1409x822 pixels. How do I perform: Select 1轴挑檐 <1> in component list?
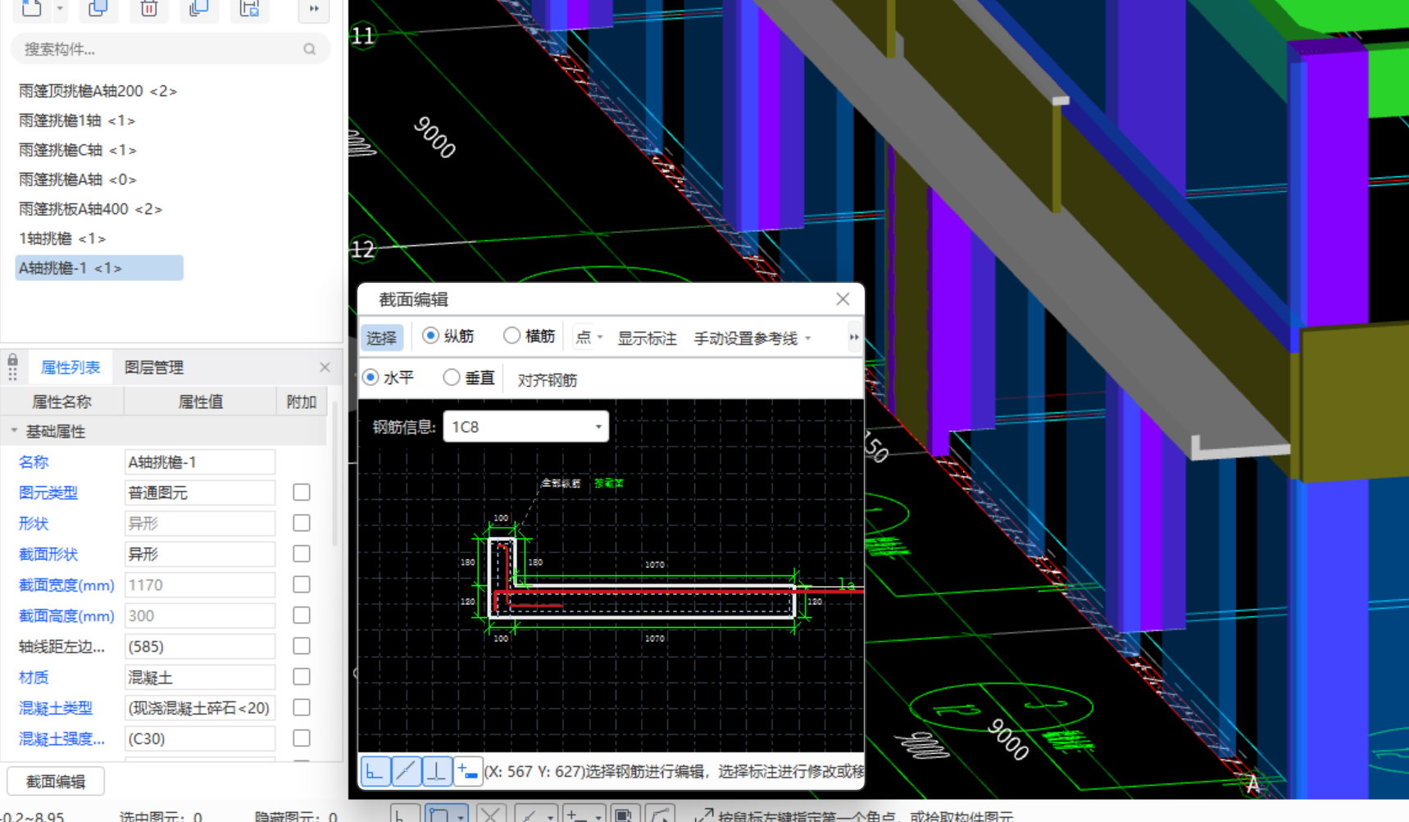tap(61, 238)
